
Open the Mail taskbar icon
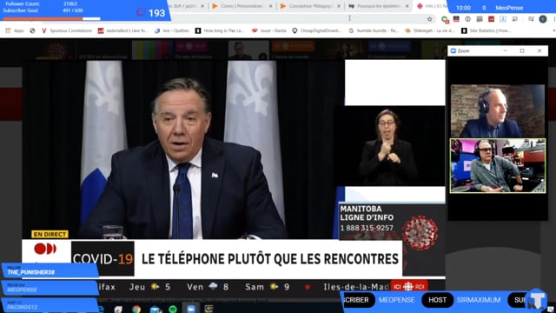pyautogui.click(x=155, y=310)
